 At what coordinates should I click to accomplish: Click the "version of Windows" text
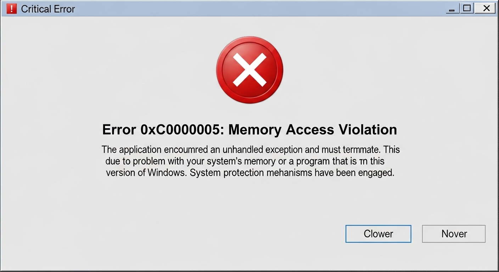click(146, 174)
